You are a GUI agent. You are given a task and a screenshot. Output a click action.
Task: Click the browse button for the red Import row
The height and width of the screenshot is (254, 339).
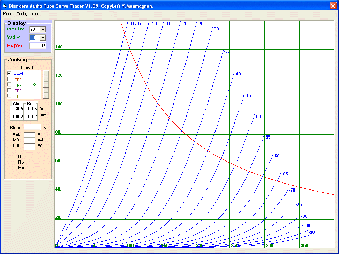46,79
